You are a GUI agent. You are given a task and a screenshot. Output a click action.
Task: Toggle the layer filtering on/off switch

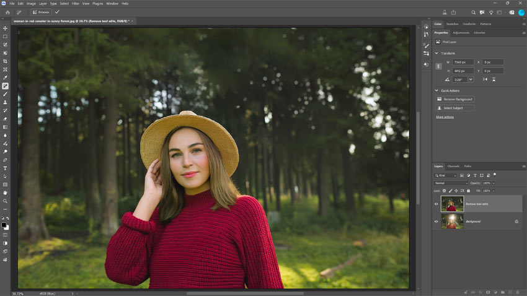point(495,175)
